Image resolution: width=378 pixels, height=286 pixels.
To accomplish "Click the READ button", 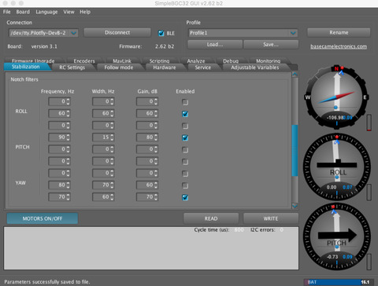I will point(211,218).
